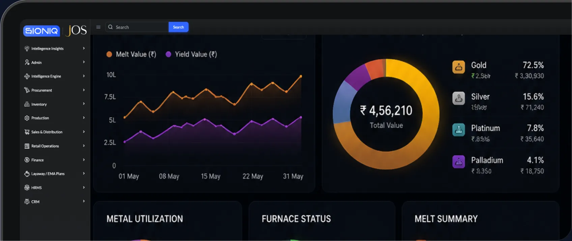572x241 pixels.
Task: Expand the Intellegence Insights chevron
Action: pos(84,48)
